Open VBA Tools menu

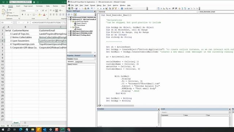pyautogui.click(x=109, y=5)
